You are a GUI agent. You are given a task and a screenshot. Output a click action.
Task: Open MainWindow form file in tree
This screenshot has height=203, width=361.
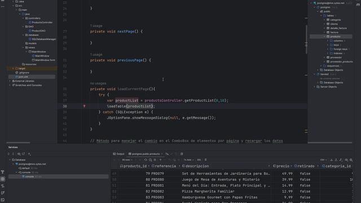(45, 60)
